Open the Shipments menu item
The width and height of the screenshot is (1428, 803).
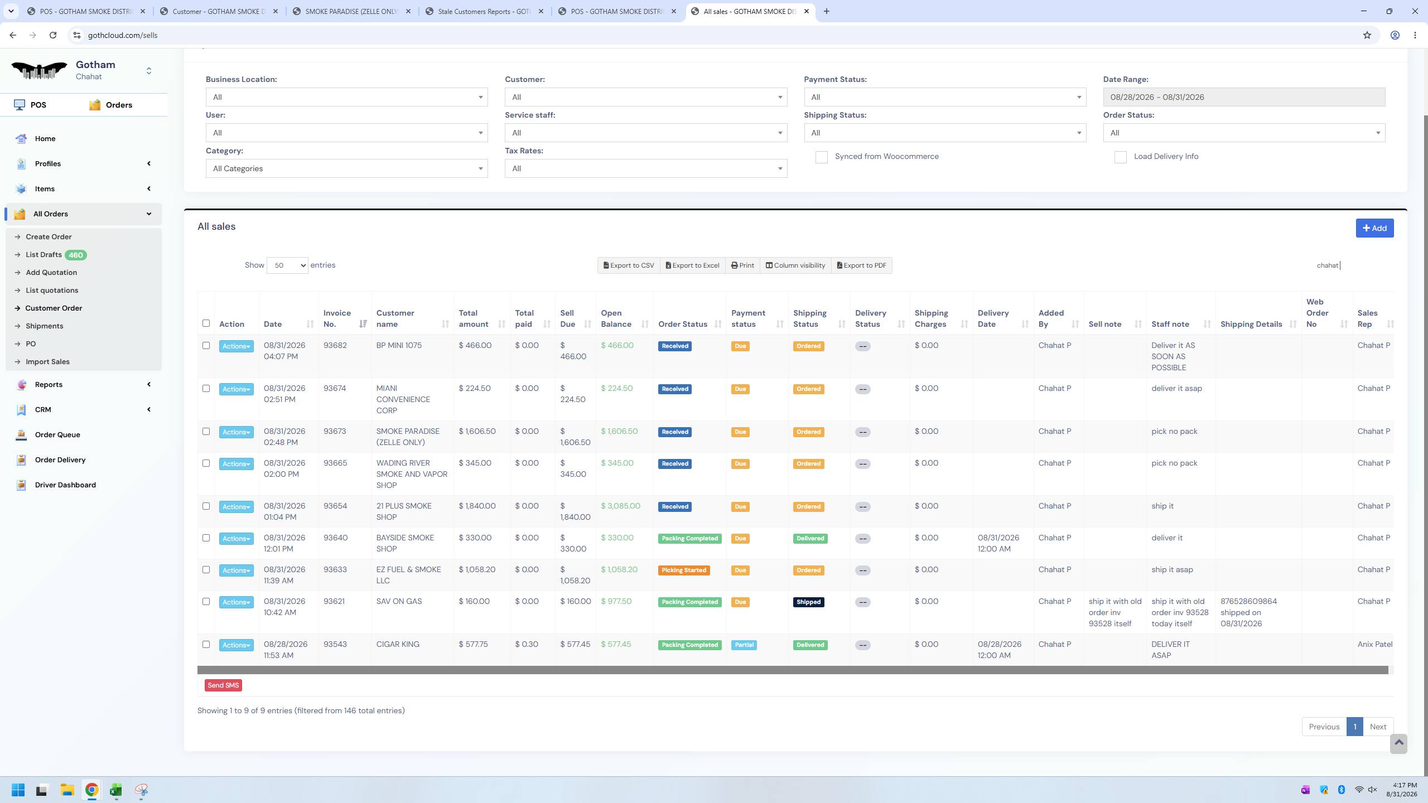click(x=44, y=326)
